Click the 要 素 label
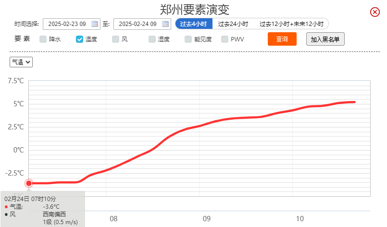Viewport: 387px width, 227px height. point(22,39)
